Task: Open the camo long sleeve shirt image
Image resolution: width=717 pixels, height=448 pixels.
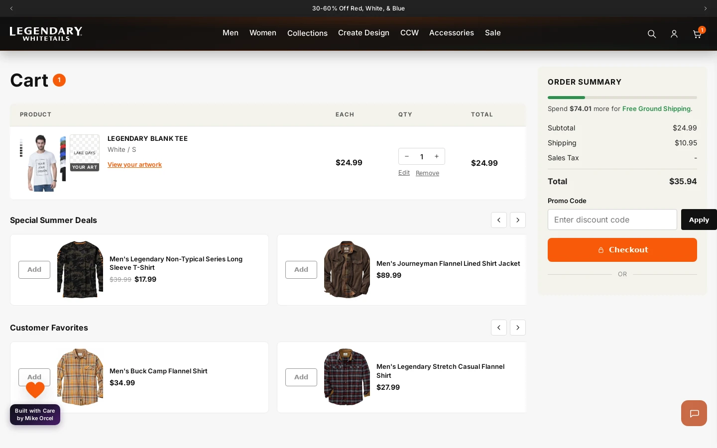Action: (x=80, y=270)
